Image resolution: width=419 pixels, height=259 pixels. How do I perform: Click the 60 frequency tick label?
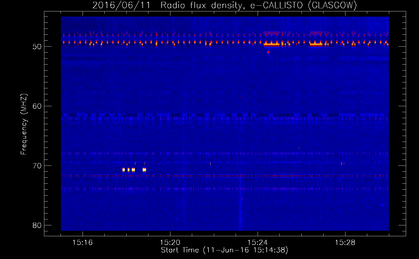[x=37, y=106]
